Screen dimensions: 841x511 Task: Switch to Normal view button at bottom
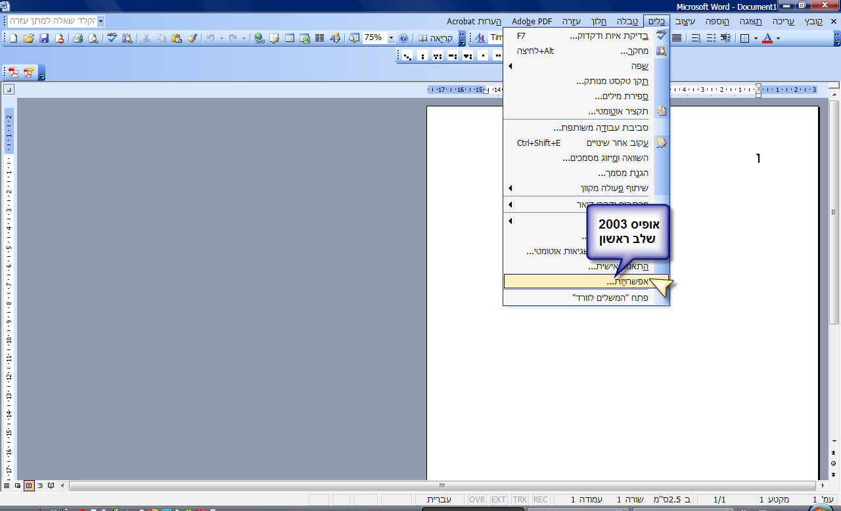tap(7, 486)
